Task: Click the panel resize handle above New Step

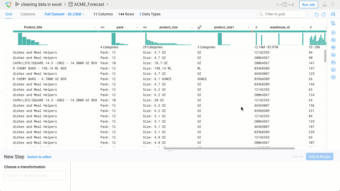Action: (170, 151)
